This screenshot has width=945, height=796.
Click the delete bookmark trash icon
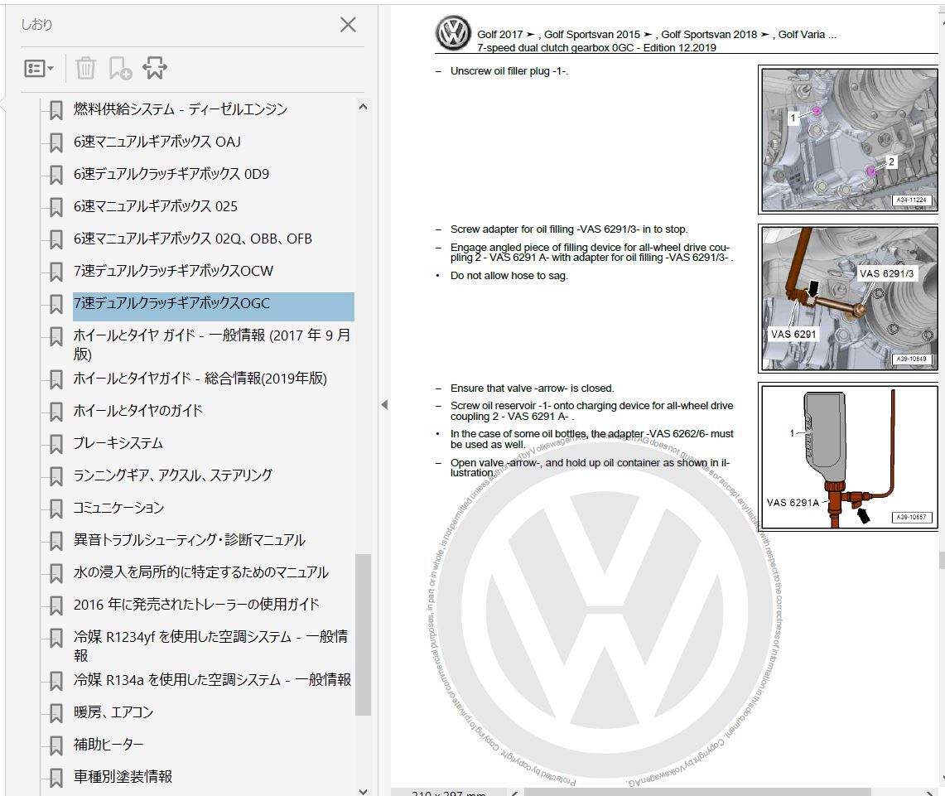(x=85, y=68)
